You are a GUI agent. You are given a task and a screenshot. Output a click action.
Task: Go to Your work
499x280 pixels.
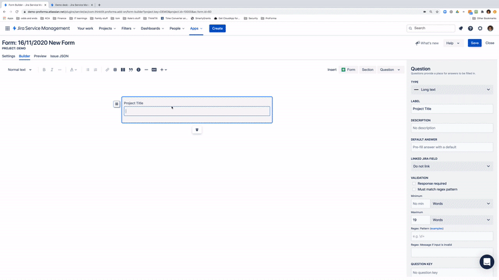[x=85, y=28]
